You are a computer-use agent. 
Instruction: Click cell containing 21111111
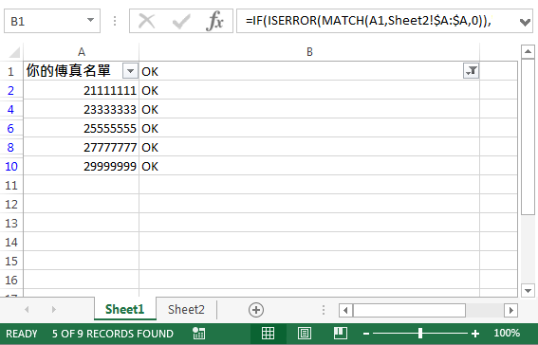[82, 90]
